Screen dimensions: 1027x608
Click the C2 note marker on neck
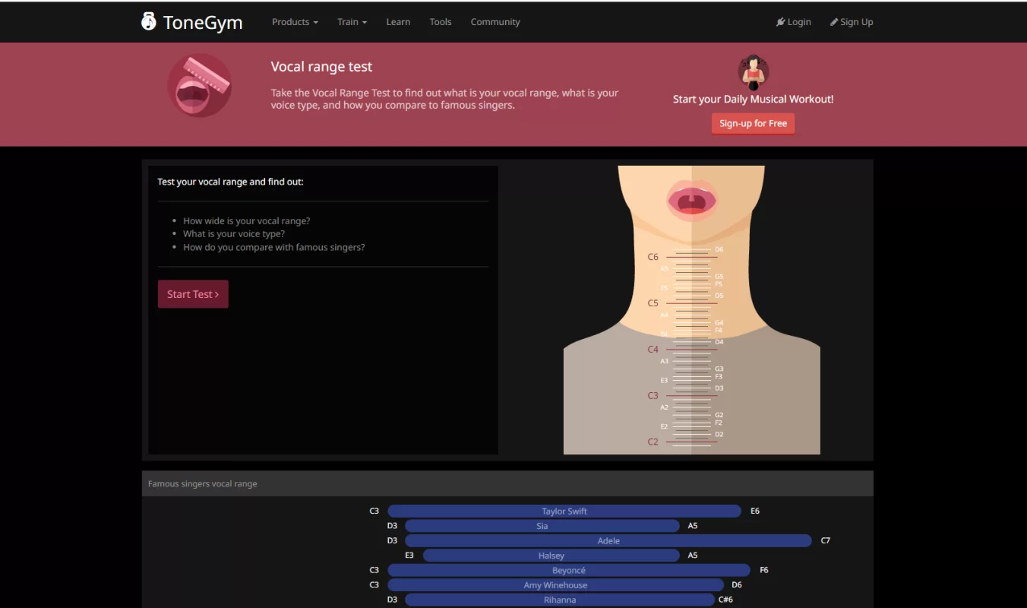coord(653,442)
